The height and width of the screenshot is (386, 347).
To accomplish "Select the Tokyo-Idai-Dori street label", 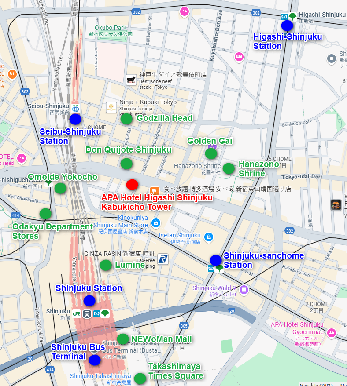I will coord(302,177).
